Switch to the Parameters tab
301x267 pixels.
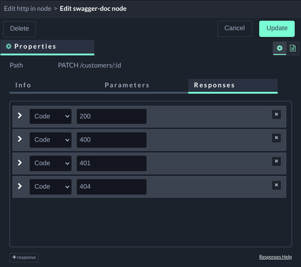(x=127, y=85)
